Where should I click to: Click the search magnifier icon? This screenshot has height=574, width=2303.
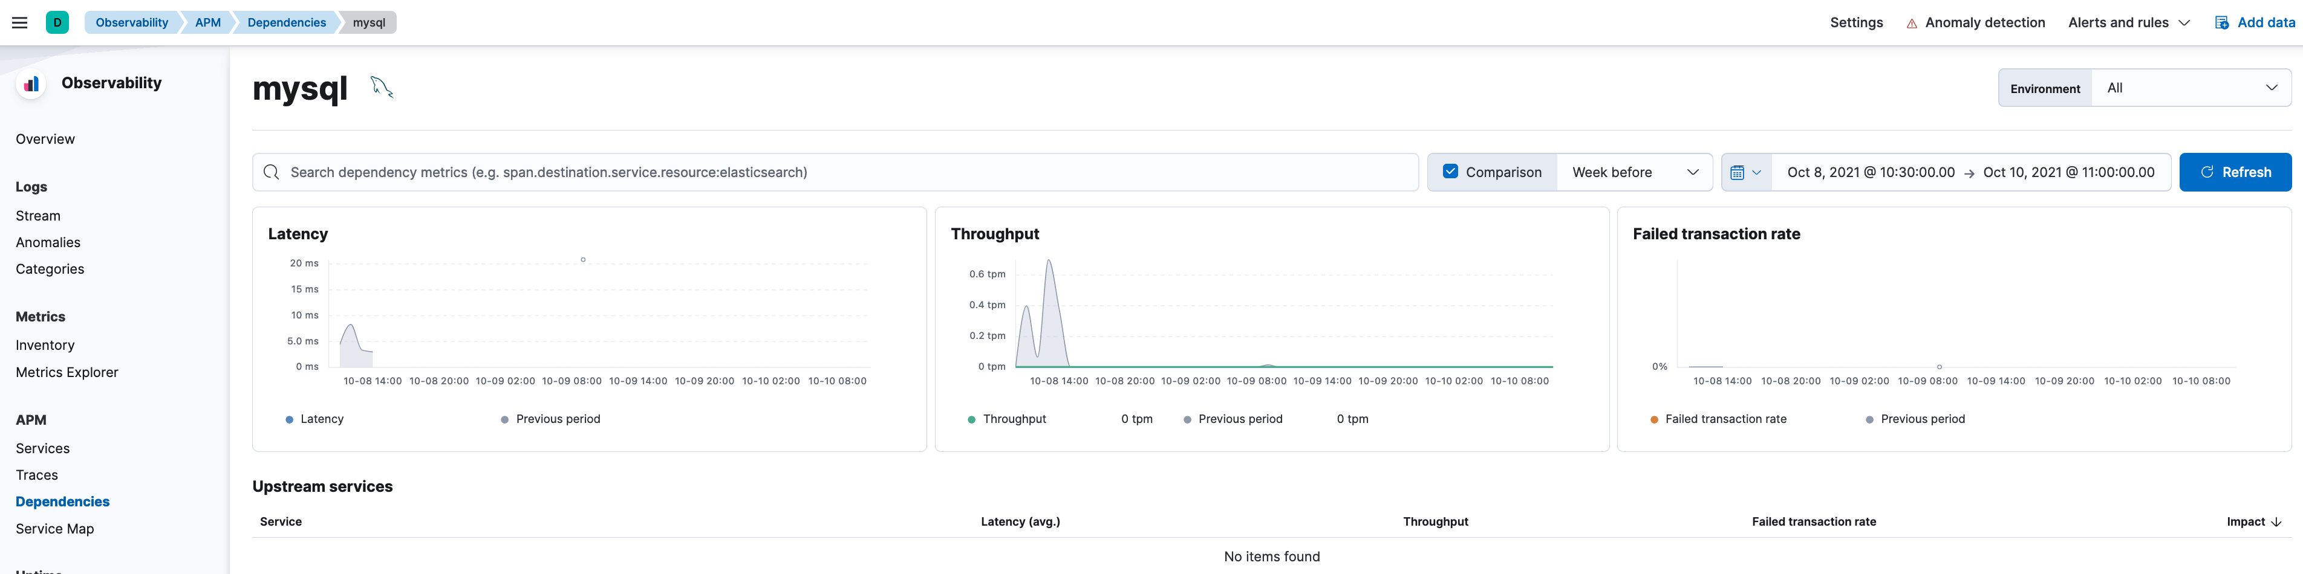click(272, 172)
